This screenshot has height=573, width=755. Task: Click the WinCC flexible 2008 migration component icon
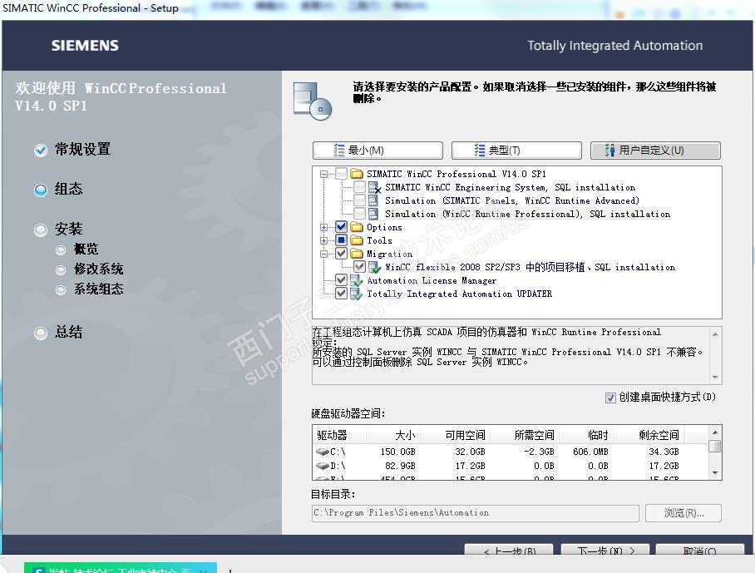point(375,267)
